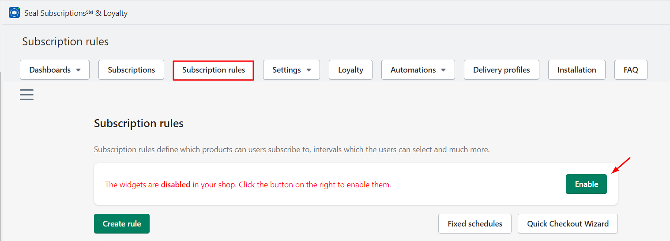Open Fixed schedules
The width and height of the screenshot is (670, 241).
[475, 224]
